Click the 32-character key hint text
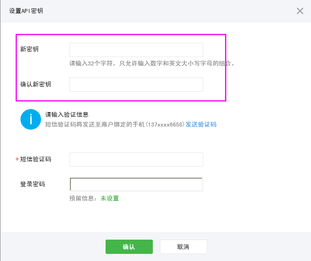311x261 pixels. [x=151, y=63]
